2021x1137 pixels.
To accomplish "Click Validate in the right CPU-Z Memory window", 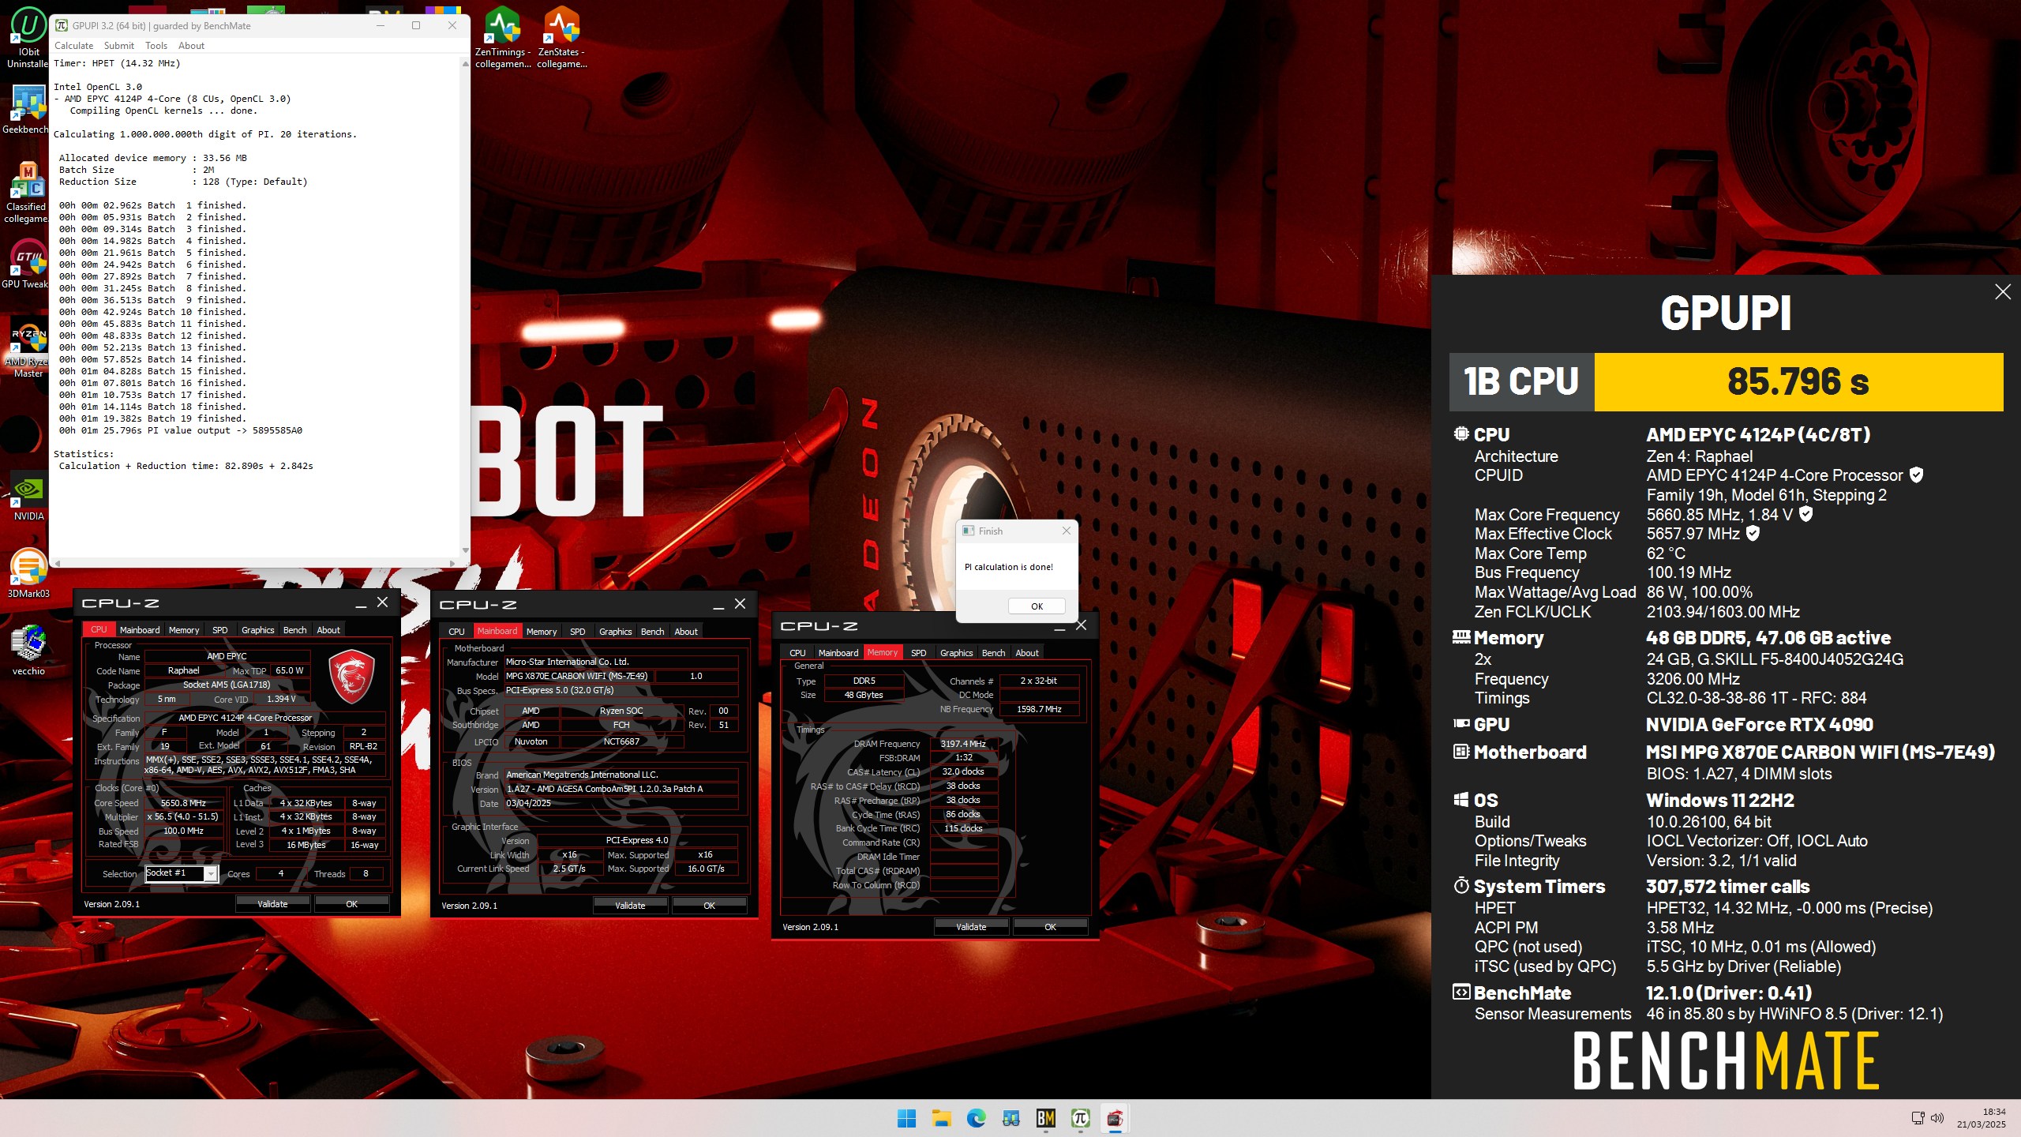I will pos(971,927).
